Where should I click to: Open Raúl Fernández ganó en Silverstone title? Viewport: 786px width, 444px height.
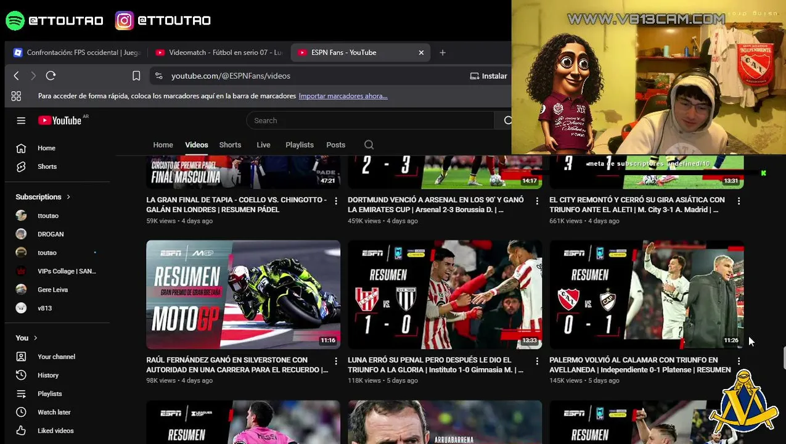(x=237, y=364)
